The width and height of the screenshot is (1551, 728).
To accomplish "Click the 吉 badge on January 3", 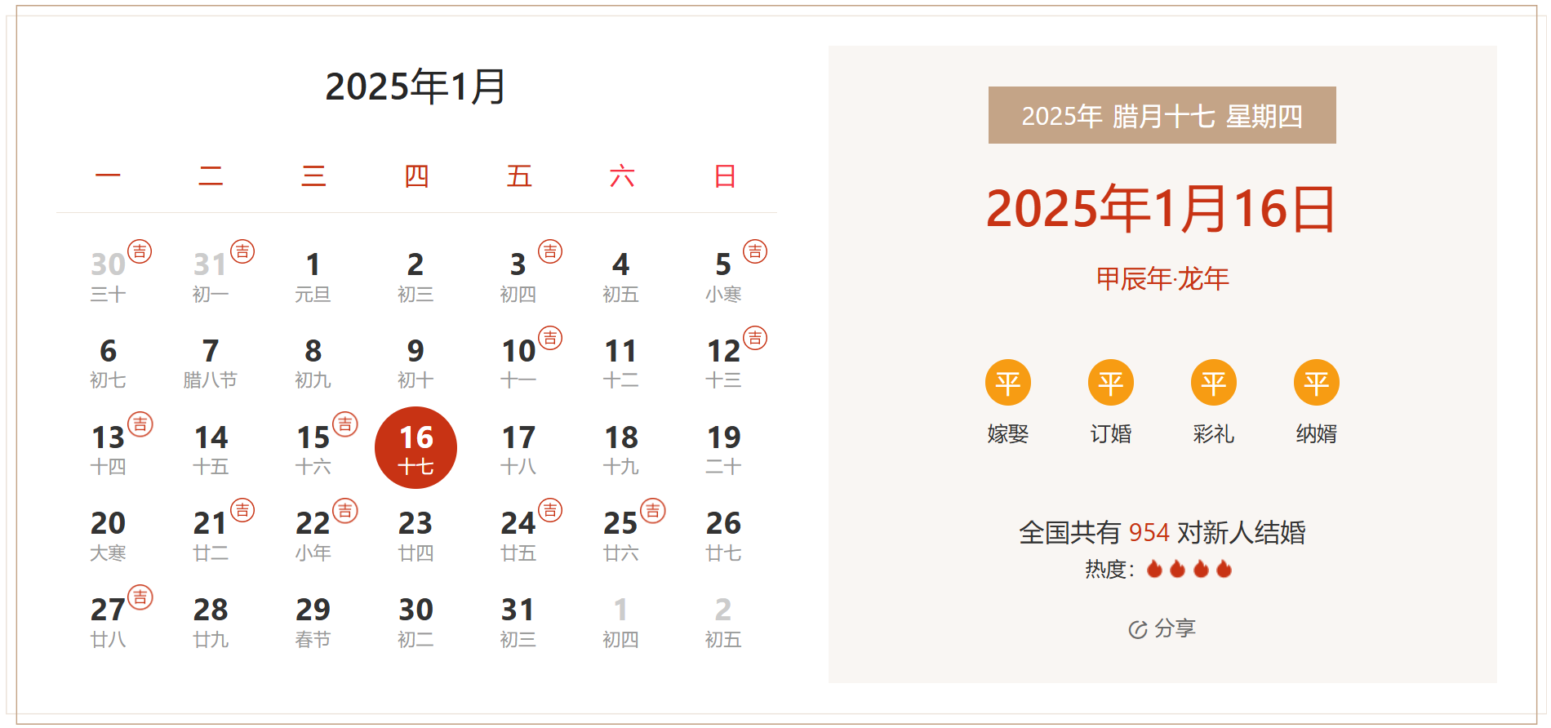I will (x=550, y=251).
